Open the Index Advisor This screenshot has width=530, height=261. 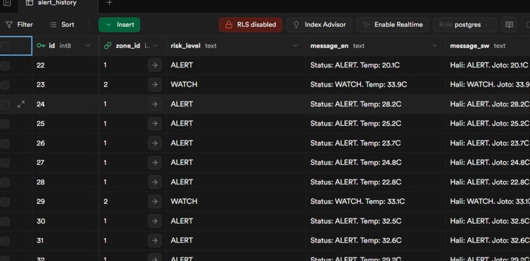(319, 25)
